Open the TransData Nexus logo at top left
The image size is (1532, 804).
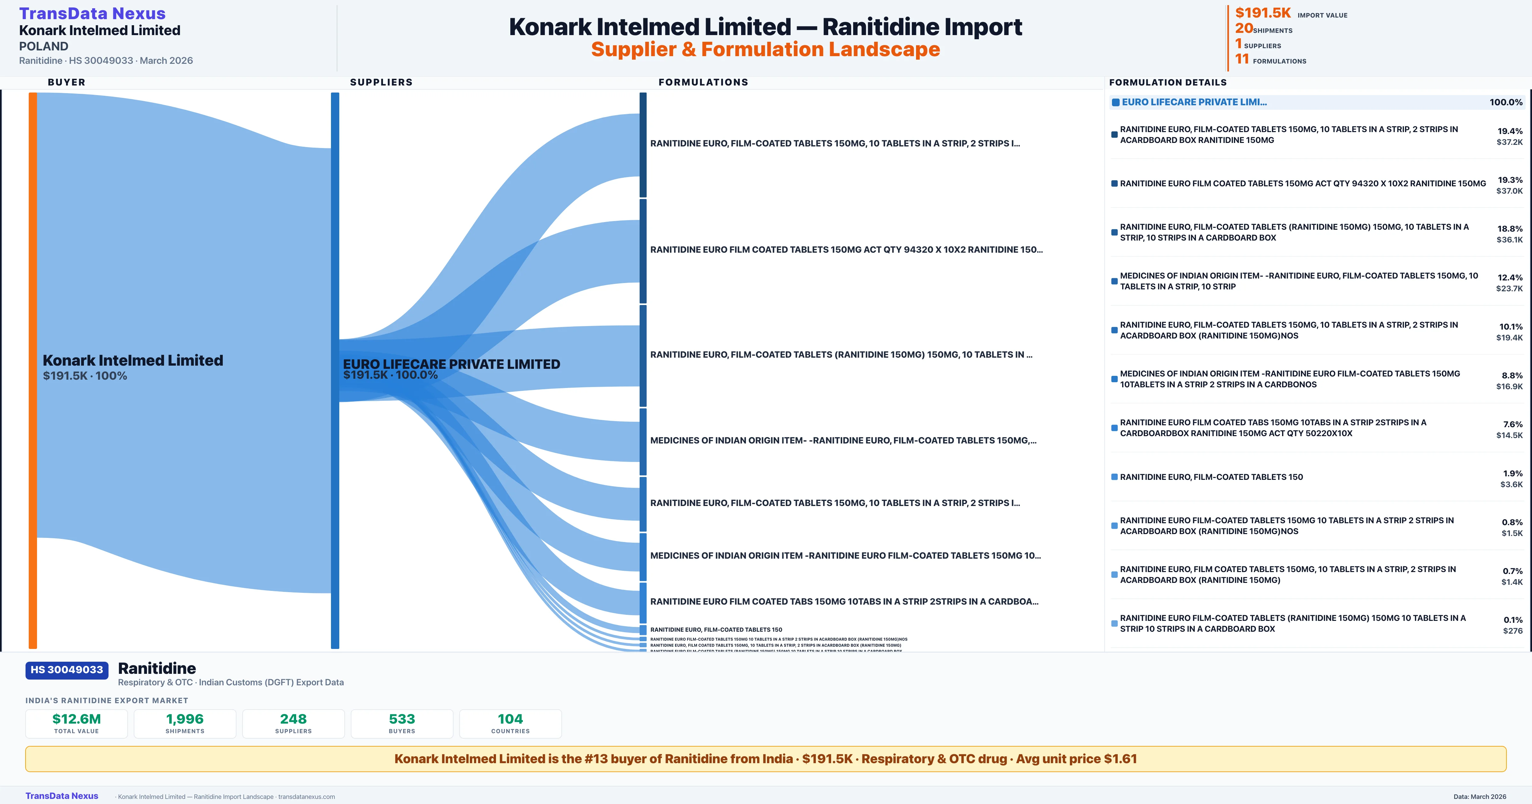[92, 13]
